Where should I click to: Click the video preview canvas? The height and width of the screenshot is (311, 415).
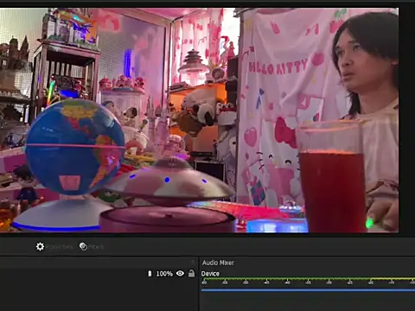pyautogui.click(x=200, y=120)
